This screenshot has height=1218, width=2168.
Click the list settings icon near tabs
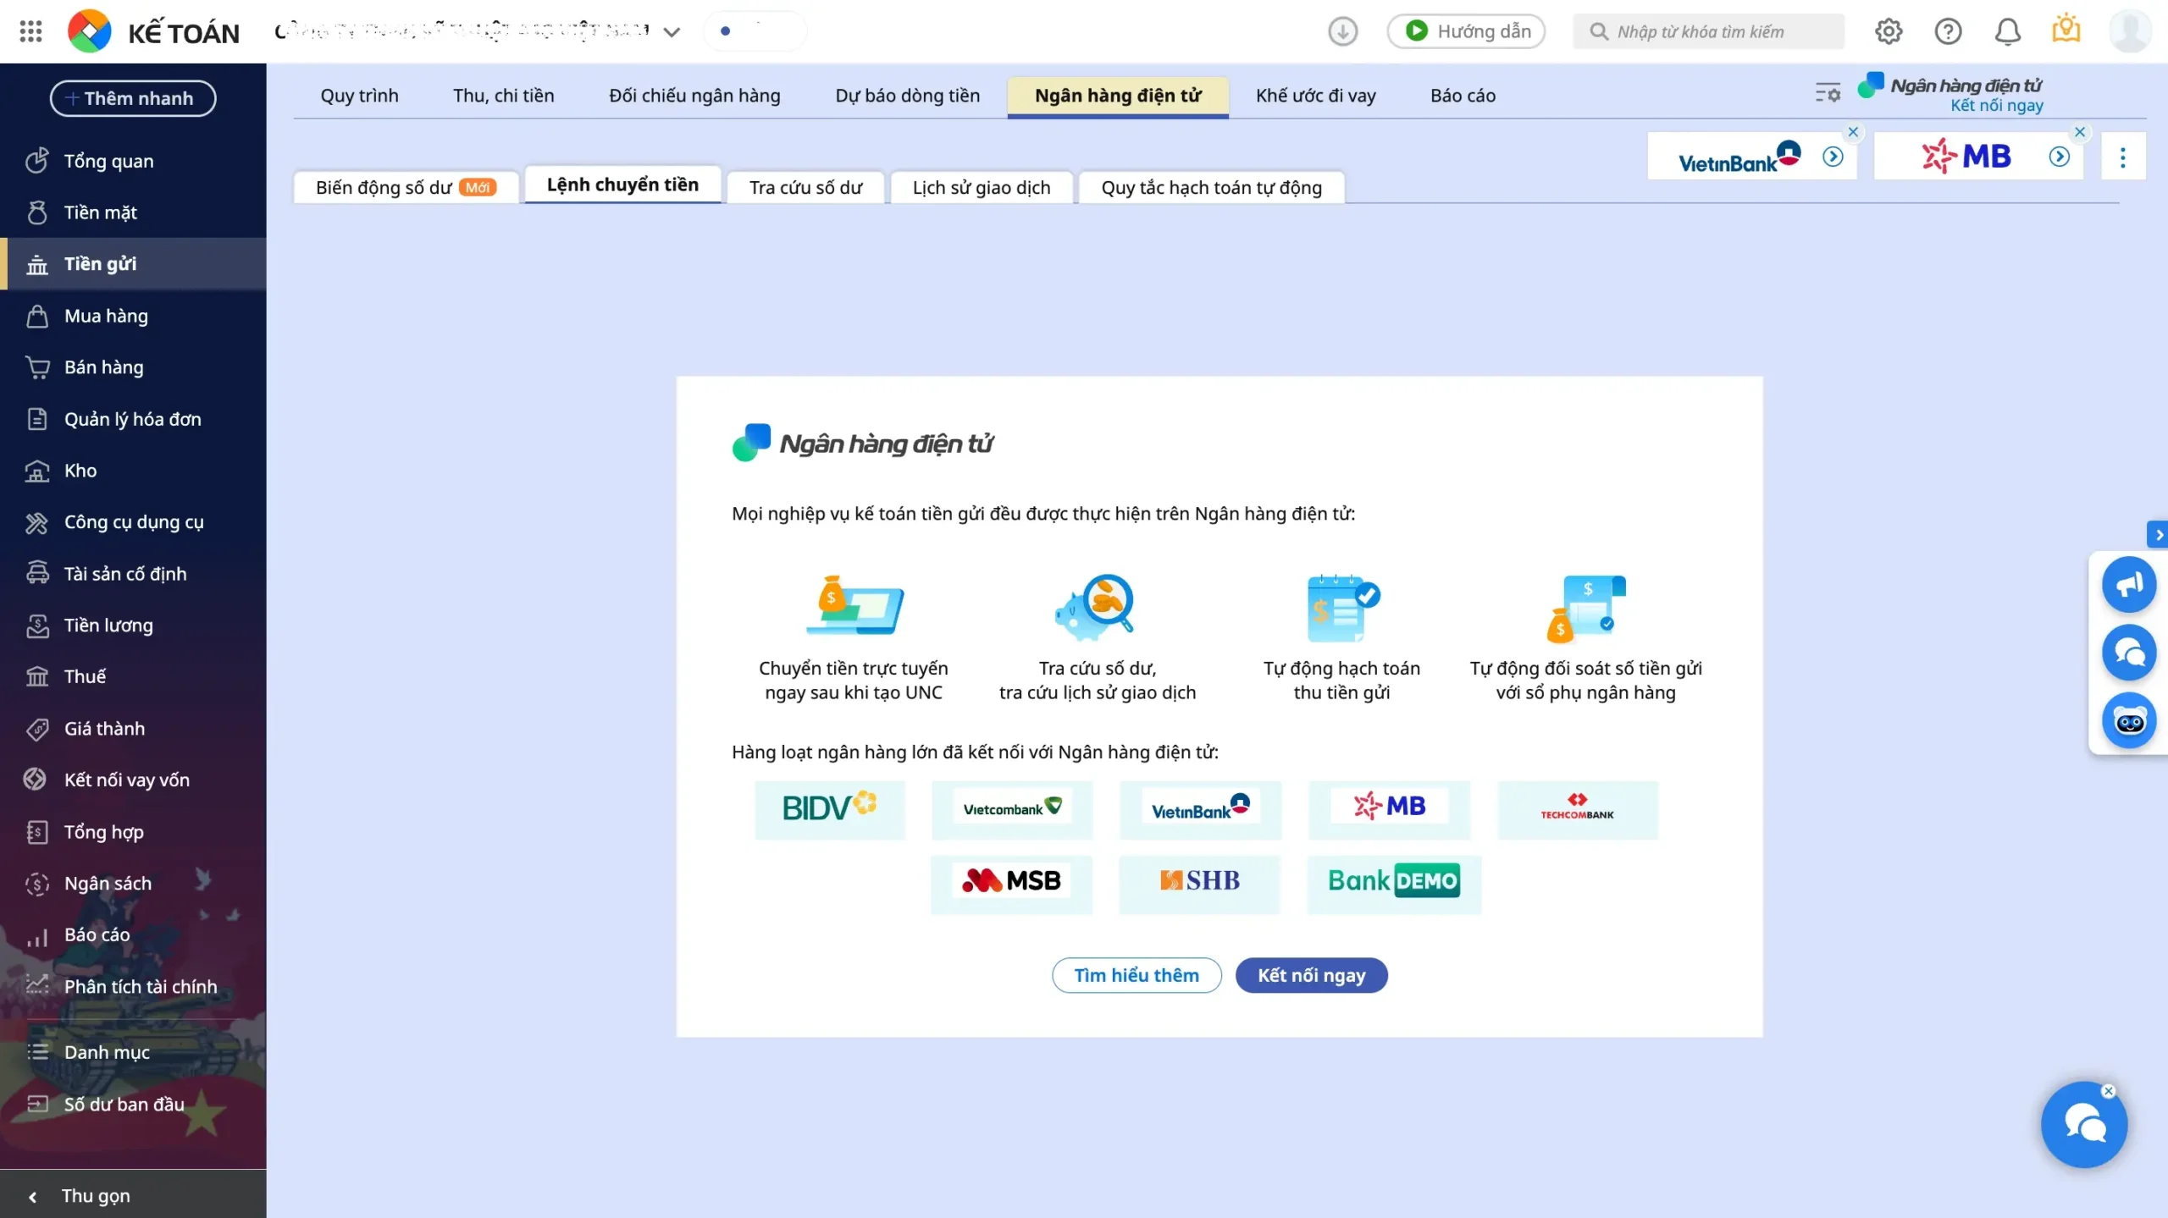1828,92
